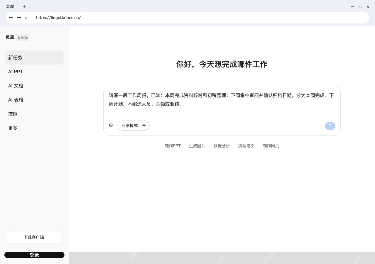Select the 灵犀 browser tab
The image size is (375, 264).
(10, 6)
